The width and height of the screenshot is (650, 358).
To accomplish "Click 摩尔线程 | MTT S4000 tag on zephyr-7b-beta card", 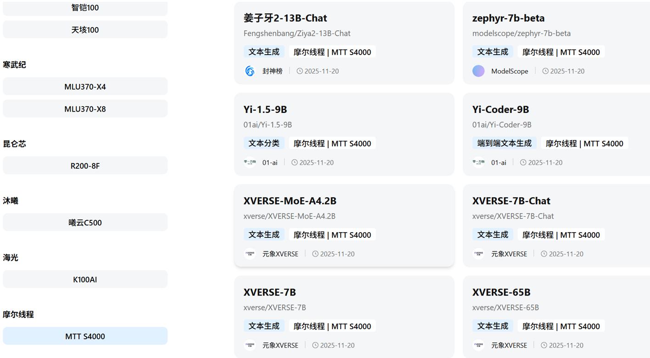I will 561,52.
